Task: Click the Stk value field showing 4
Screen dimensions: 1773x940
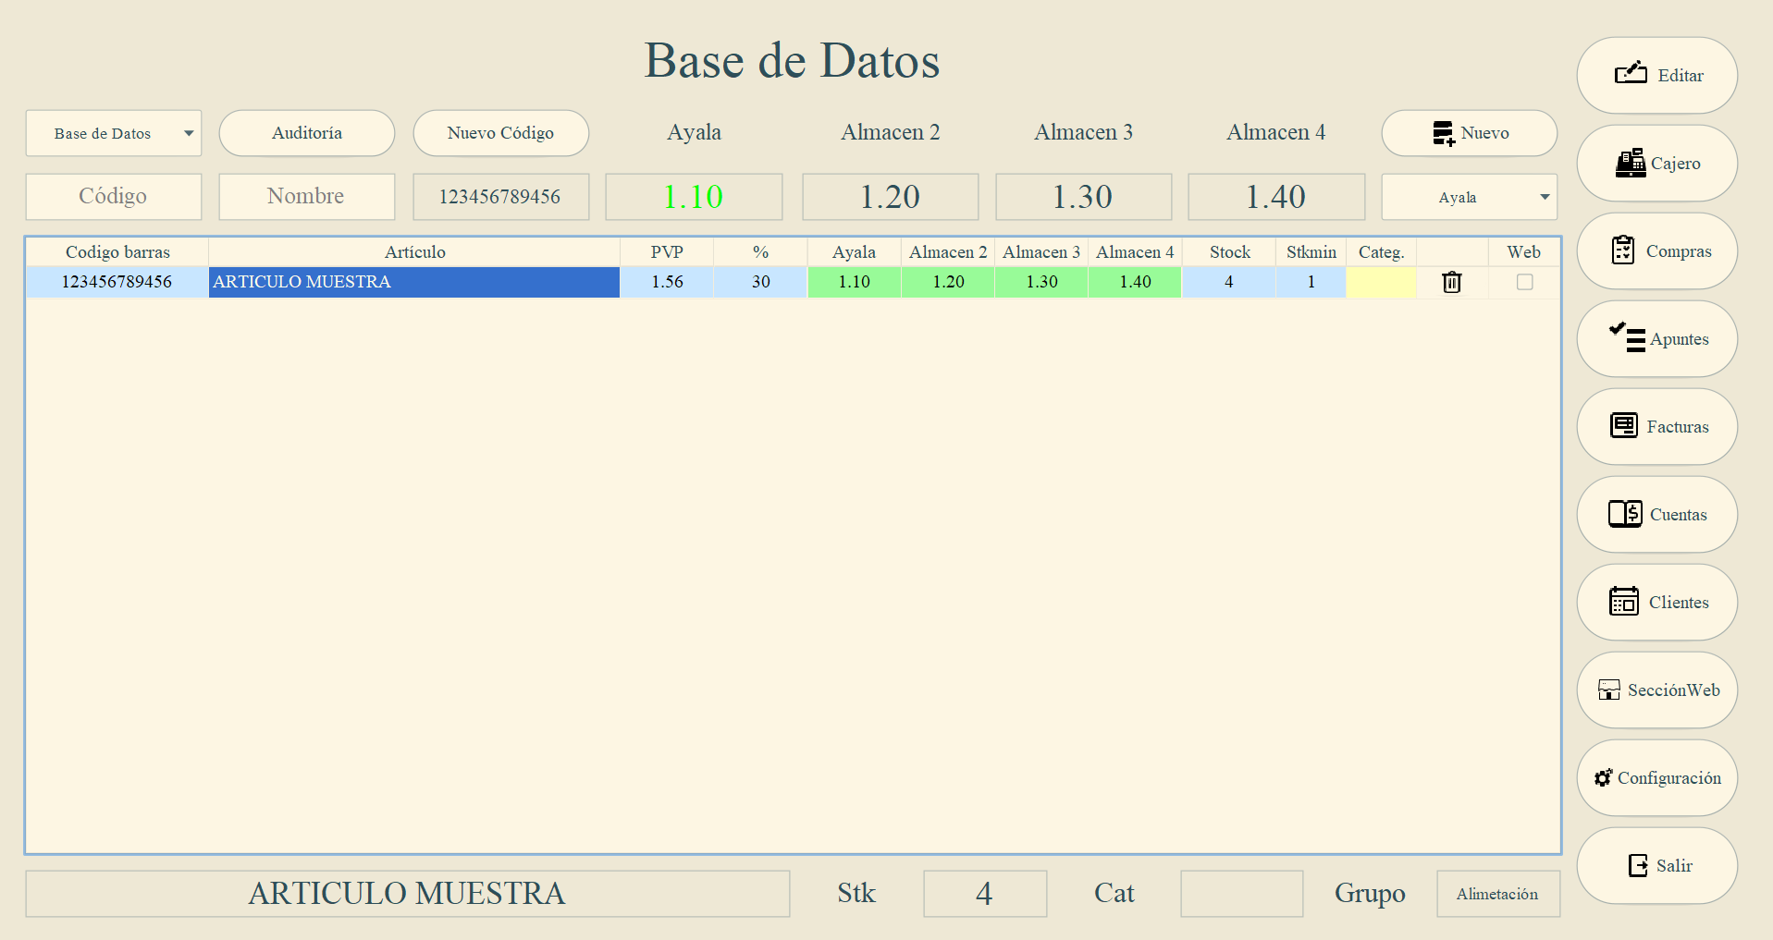Action: (985, 894)
